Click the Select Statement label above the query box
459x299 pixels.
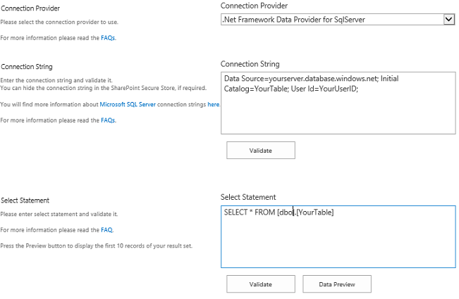tap(247, 197)
